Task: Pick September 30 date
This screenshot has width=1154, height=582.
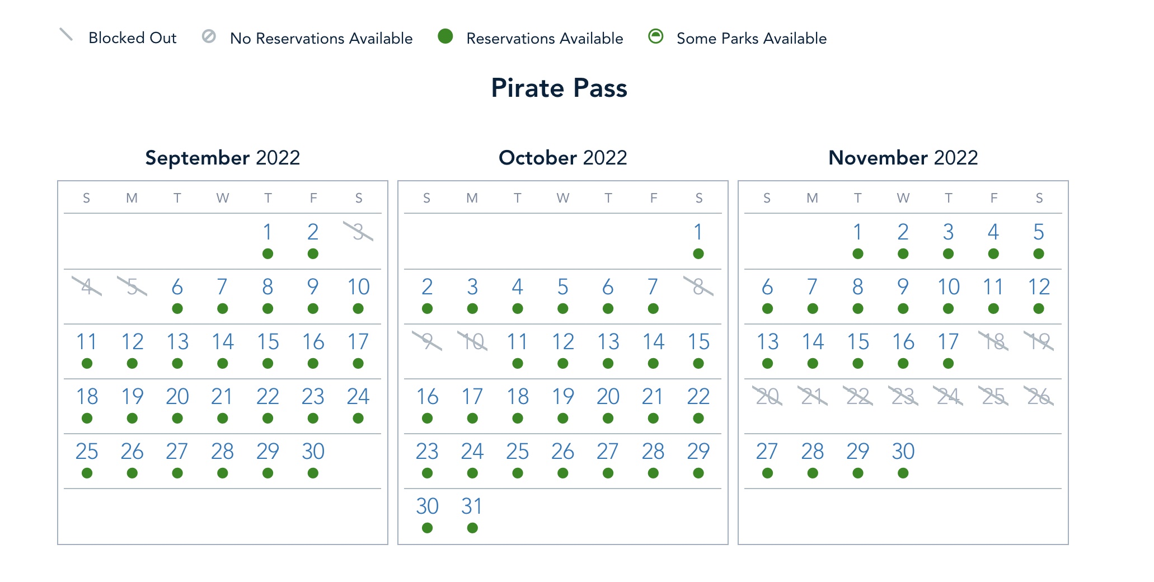Action: tap(313, 452)
